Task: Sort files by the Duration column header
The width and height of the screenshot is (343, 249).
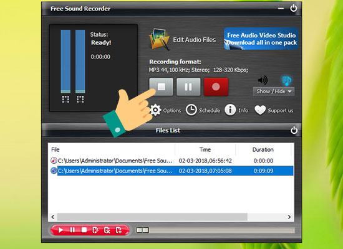Action: click(263, 149)
